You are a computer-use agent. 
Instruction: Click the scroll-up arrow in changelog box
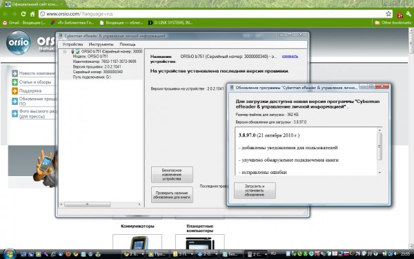(x=379, y=130)
